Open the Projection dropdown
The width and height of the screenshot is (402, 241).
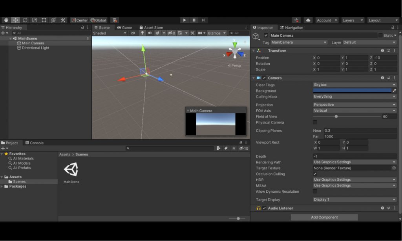(x=353, y=105)
